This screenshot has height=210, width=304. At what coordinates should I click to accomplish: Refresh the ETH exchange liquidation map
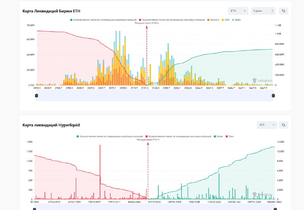coord(283,11)
